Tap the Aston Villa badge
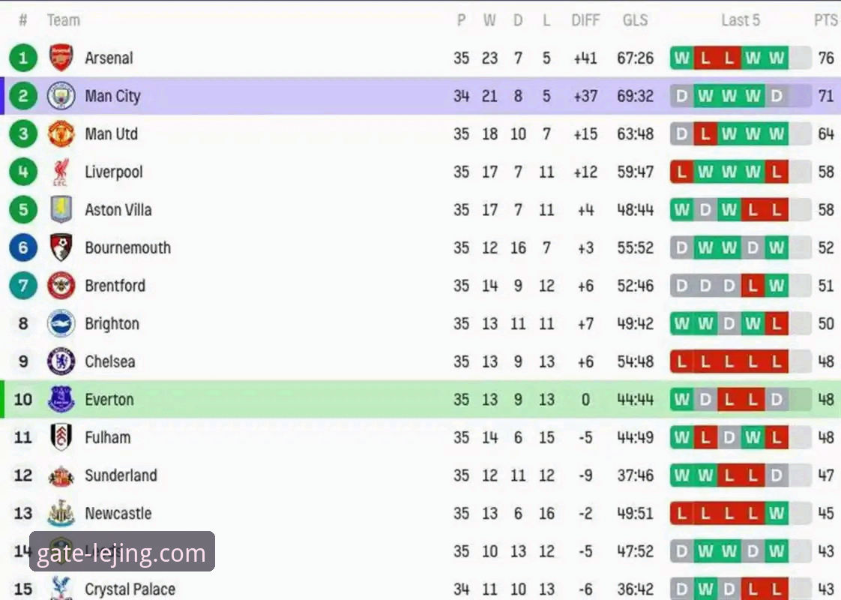 pos(61,209)
